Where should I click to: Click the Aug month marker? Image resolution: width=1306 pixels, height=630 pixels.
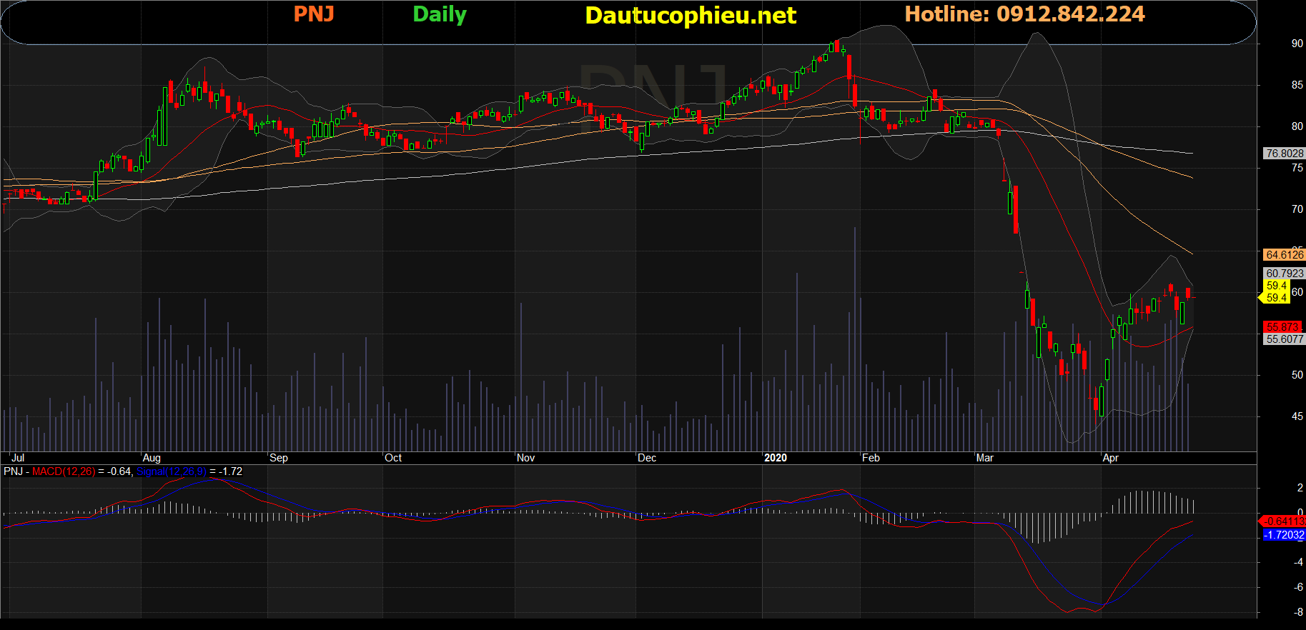pyautogui.click(x=152, y=458)
